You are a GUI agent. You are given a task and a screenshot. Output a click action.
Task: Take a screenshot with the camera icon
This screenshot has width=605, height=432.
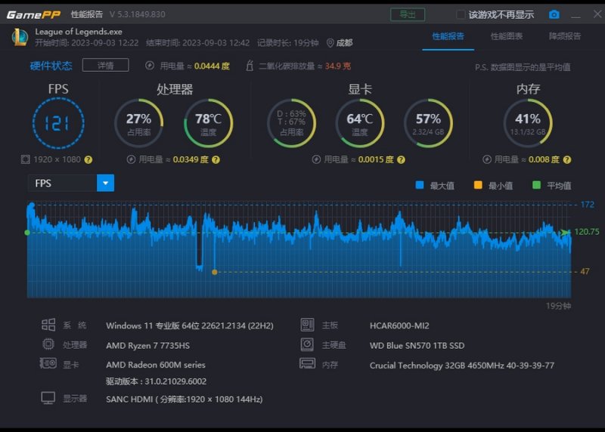click(554, 14)
